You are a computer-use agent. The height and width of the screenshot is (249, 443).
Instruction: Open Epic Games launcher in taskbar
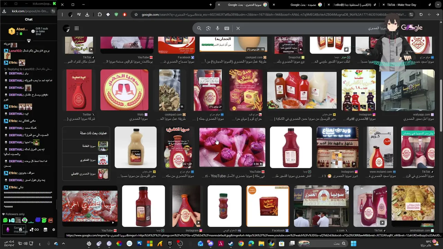point(170,243)
